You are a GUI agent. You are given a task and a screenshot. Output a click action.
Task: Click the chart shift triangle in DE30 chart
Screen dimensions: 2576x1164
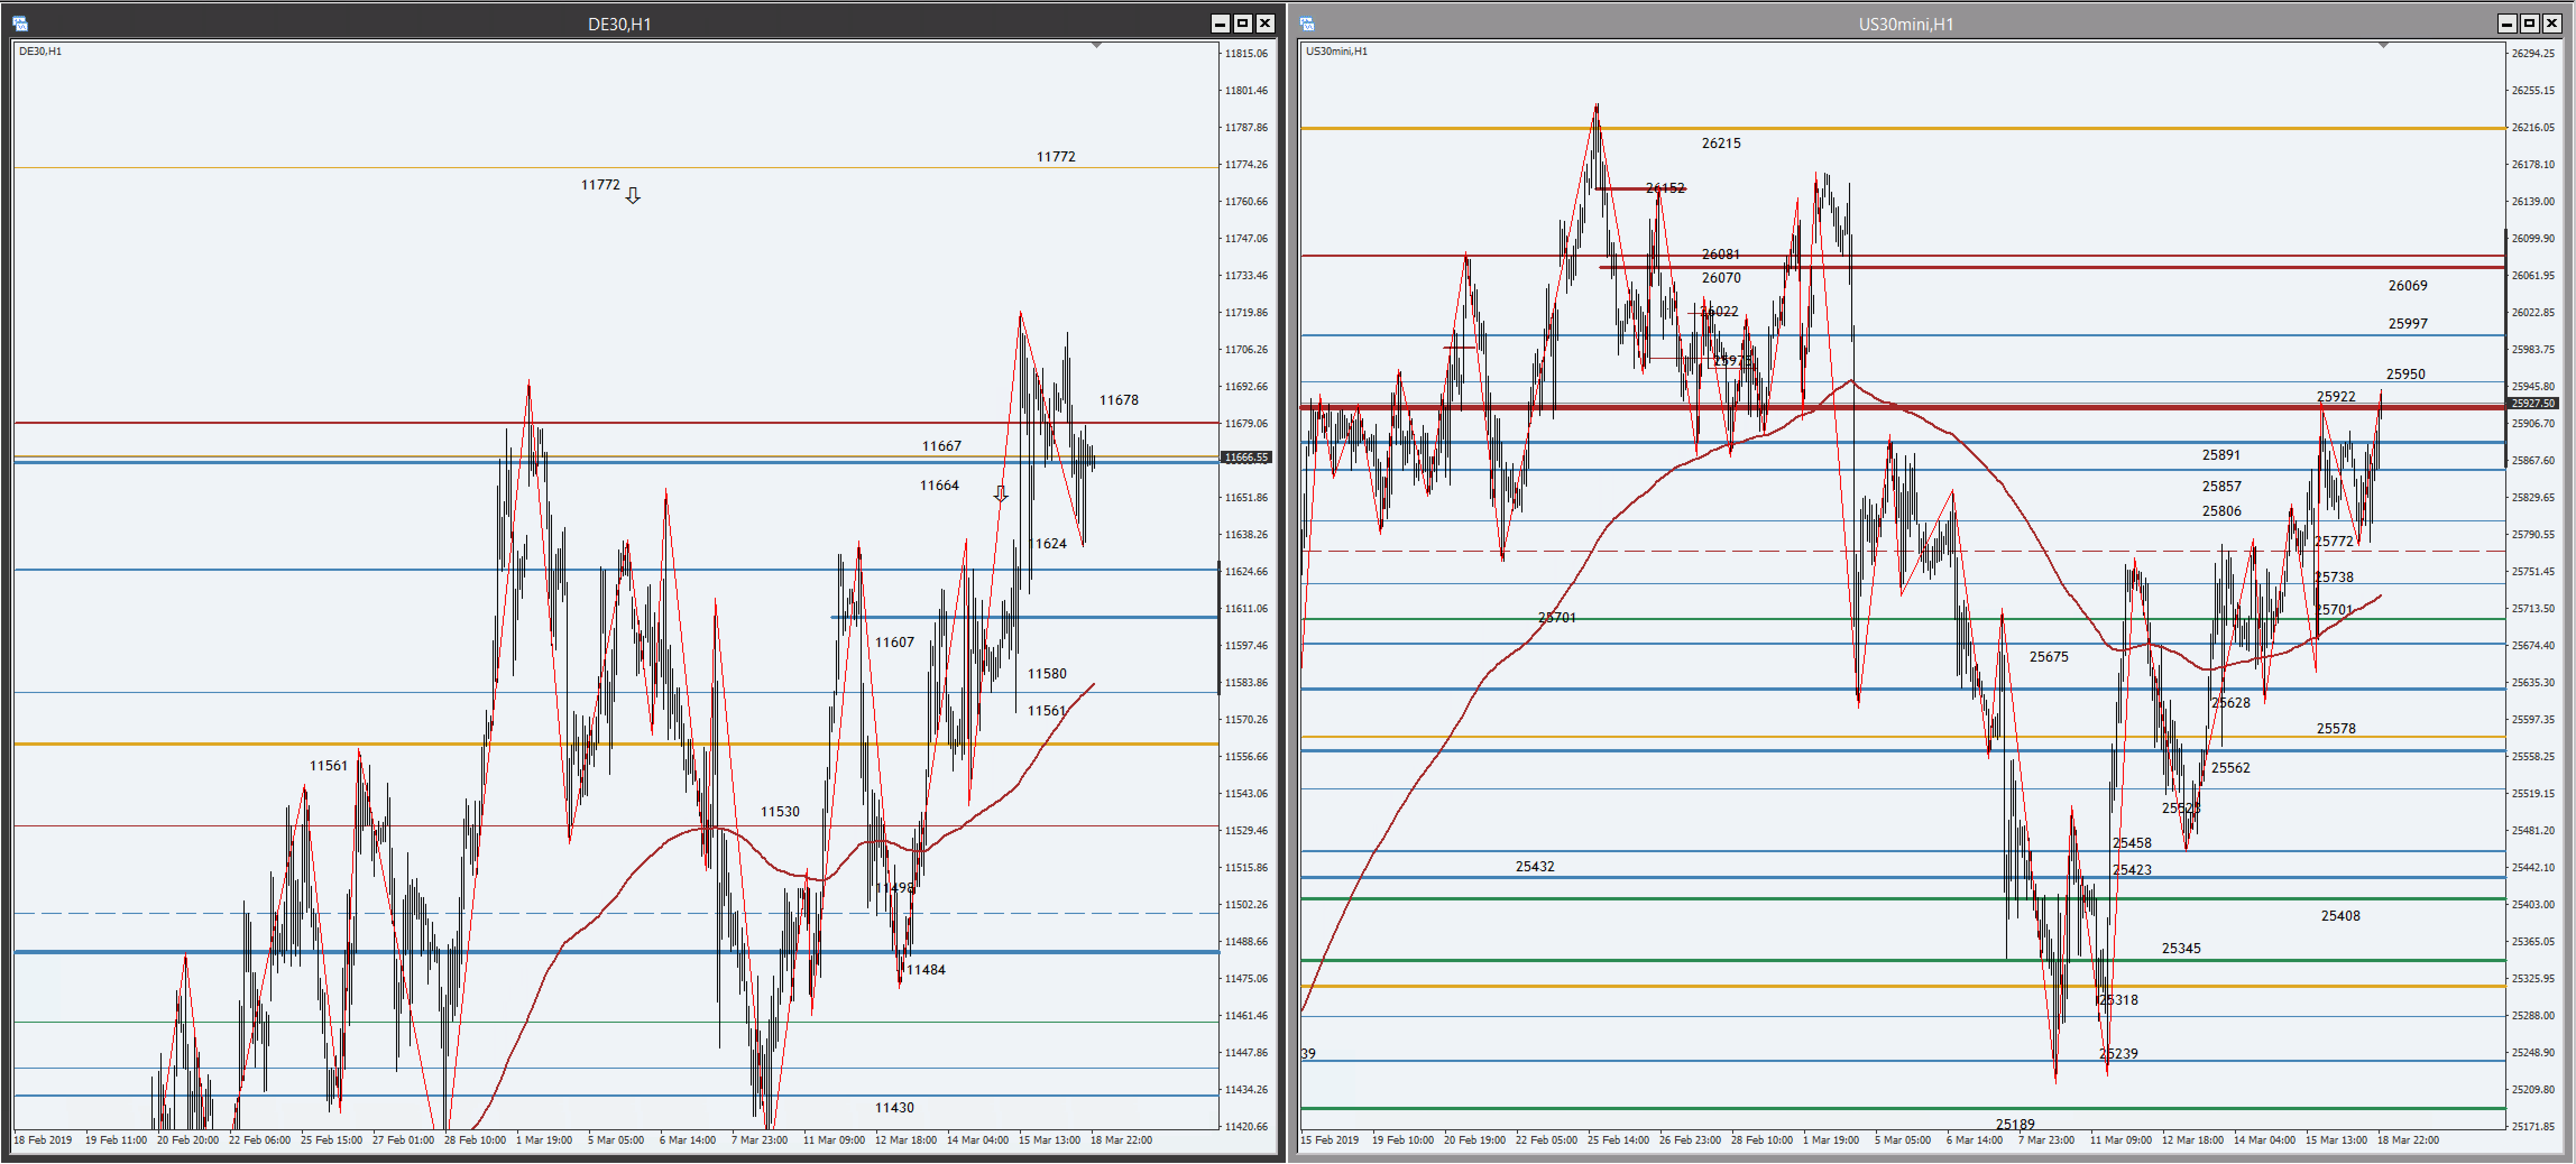(x=1097, y=46)
